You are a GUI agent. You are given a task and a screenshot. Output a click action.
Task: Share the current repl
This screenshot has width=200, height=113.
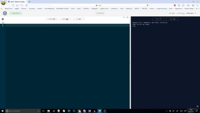pos(52,19)
